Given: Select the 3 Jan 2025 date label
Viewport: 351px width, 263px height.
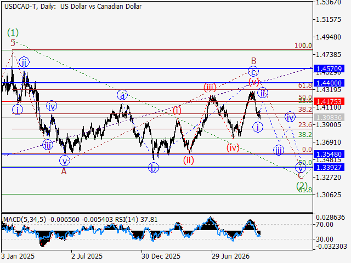Looking at the screenshot, I should (18, 256).
